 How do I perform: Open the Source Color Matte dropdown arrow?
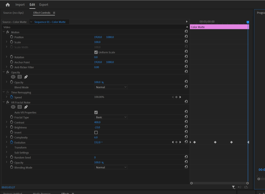tap(31, 22)
